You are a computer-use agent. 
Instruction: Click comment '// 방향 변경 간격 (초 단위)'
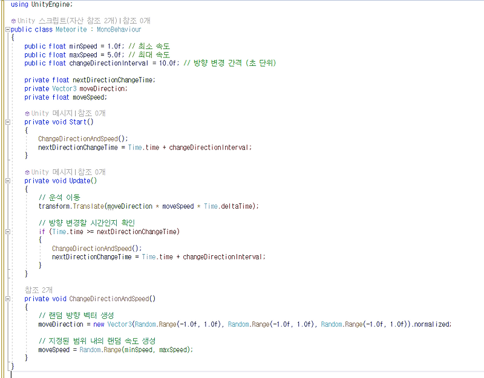click(230, 63)
